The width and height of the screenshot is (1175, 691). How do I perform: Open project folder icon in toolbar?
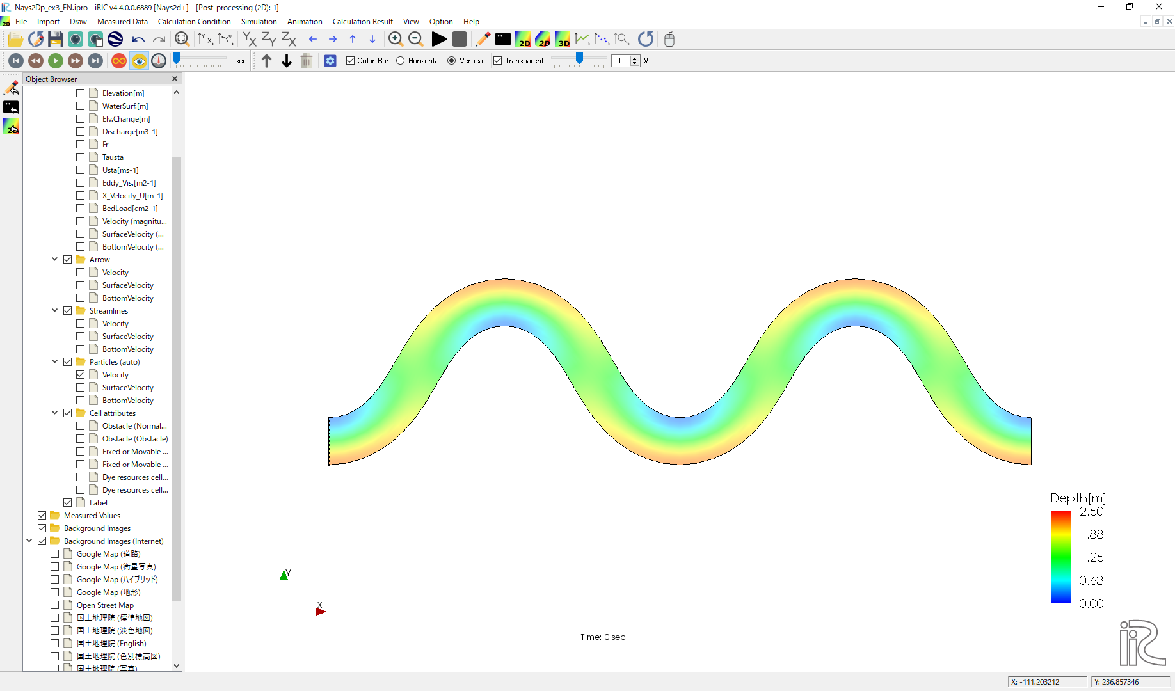tap(15, 40)
